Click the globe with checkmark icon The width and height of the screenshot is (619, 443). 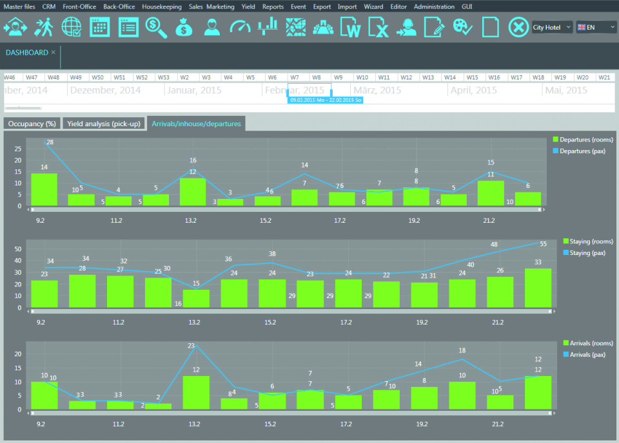point(72,27)
